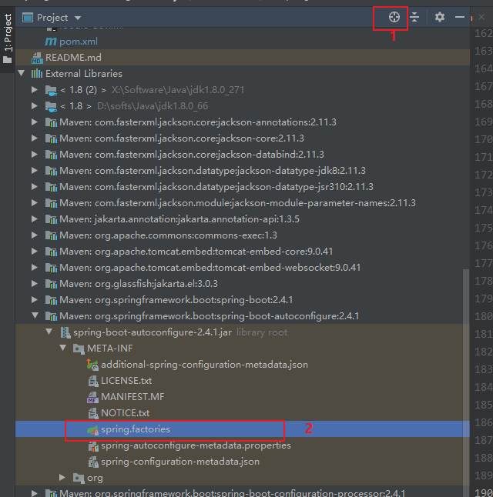Click library icon of jakarta.annotation-api:1.3.5
The height and width of the screenshot is (497, 493).
(x=51, y=219)
